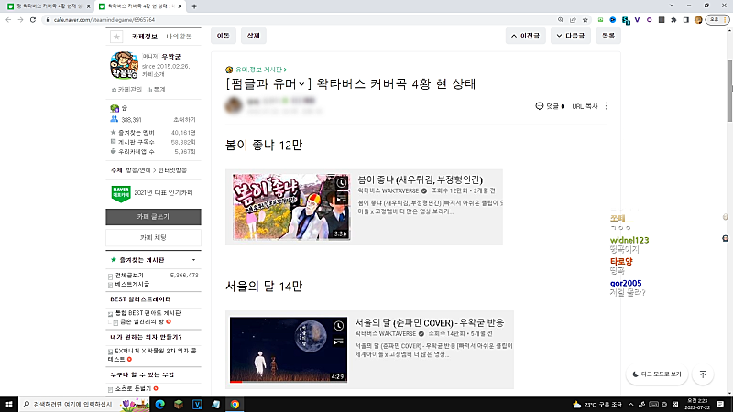Click the 서울의 달 video progress bar
The width and height of the screenshot is (733, 412).
(x=289, y=382)
